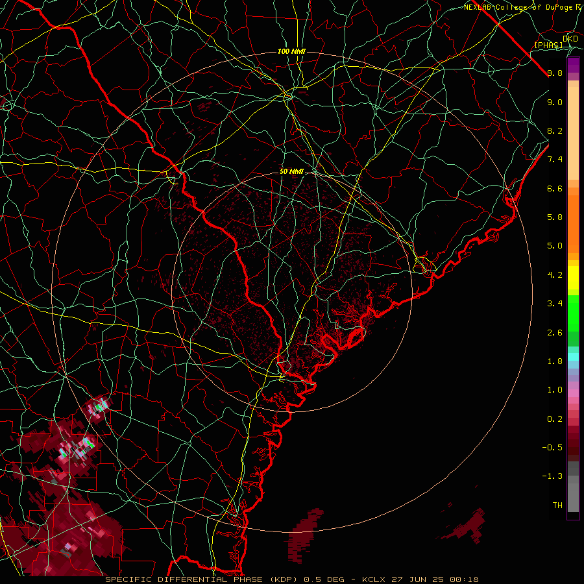The width and height of the screenshot is (584, 584).
Task: Click the 5.8 scale value
Action: pos(555,217)
